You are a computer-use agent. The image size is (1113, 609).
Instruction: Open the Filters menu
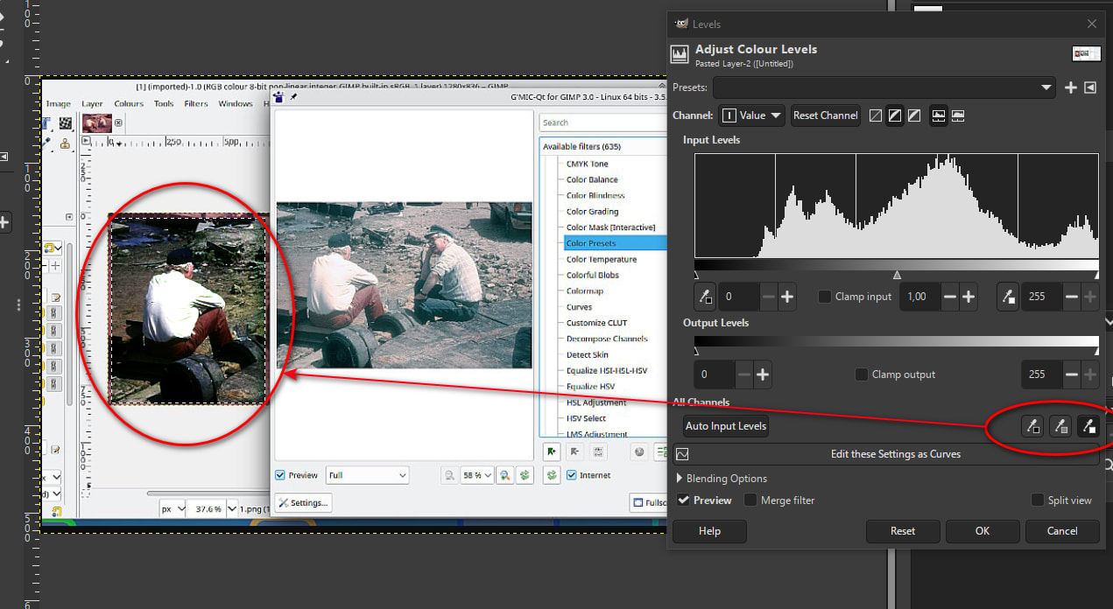point(196,103)
